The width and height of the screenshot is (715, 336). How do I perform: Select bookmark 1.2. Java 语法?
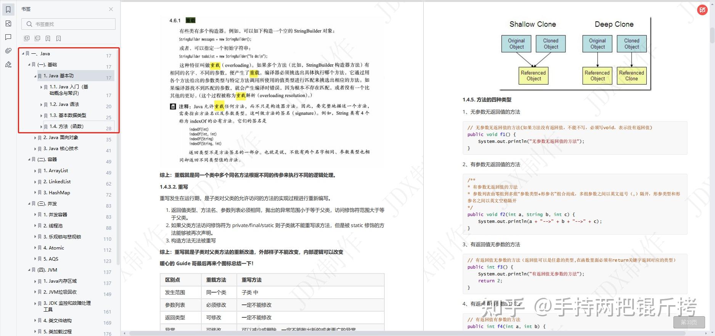pos(64,104)
